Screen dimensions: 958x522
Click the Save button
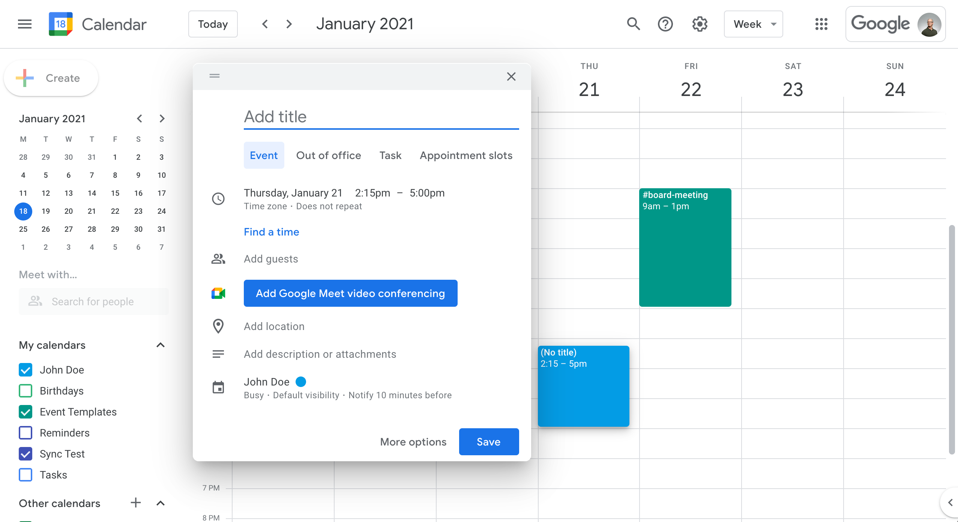pyautogui.click(x=488, y=442)
